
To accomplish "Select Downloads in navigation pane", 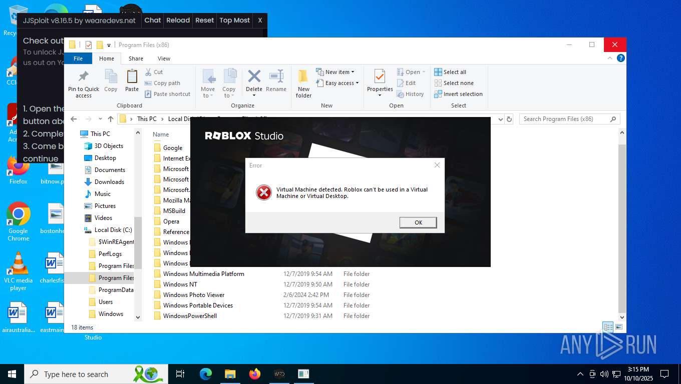I will pyautogui.click(x=109, y=182).
